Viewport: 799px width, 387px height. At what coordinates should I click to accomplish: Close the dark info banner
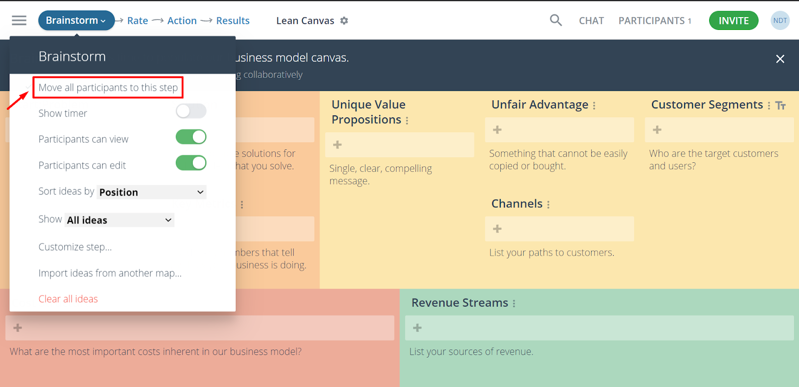pos(780,59)
